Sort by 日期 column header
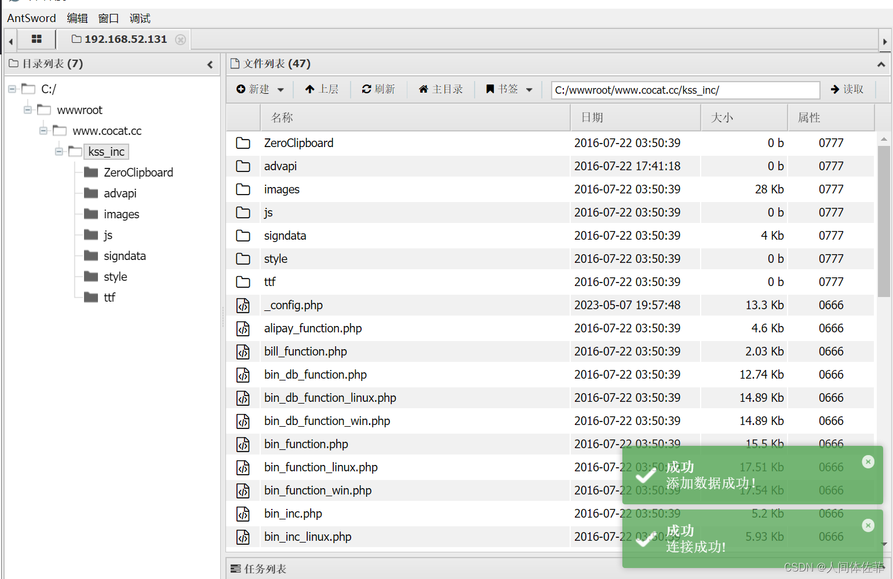The height and width of the screenshot is (579, 893). point(635,118)
